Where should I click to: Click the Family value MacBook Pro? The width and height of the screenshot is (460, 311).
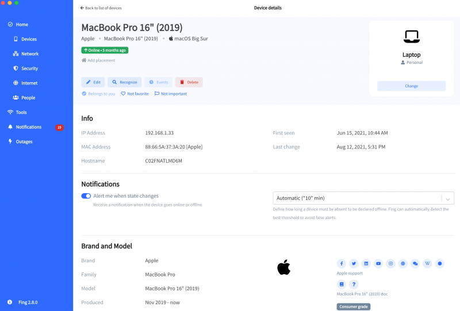pyautogui.click(x=160, y=275)
